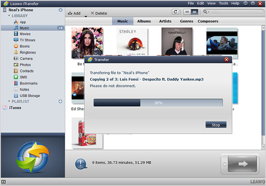Select the Sia album cover thumbnail
The width and height of the screenshot is (266, 186).
177,41
